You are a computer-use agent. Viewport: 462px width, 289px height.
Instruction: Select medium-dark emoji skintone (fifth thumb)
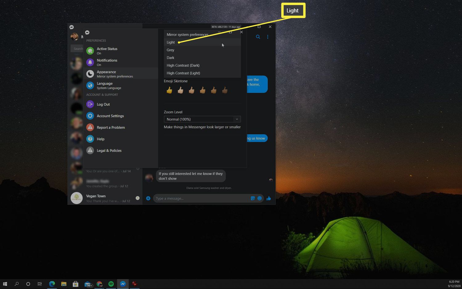pos(214,90)
